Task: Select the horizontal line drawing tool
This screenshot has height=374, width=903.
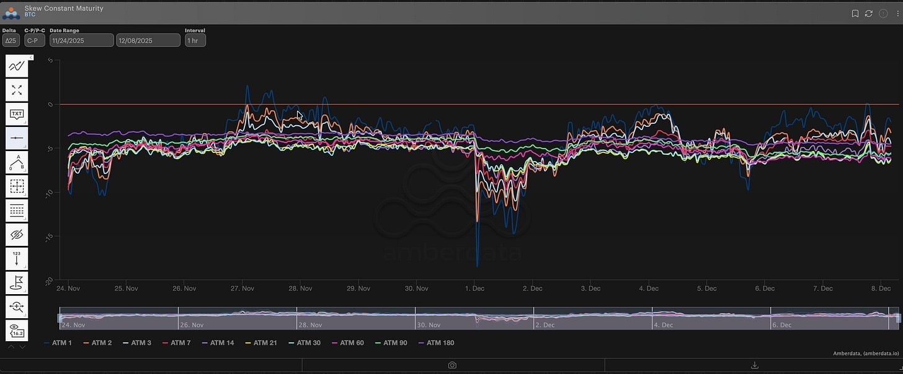Action: point(17,137)
